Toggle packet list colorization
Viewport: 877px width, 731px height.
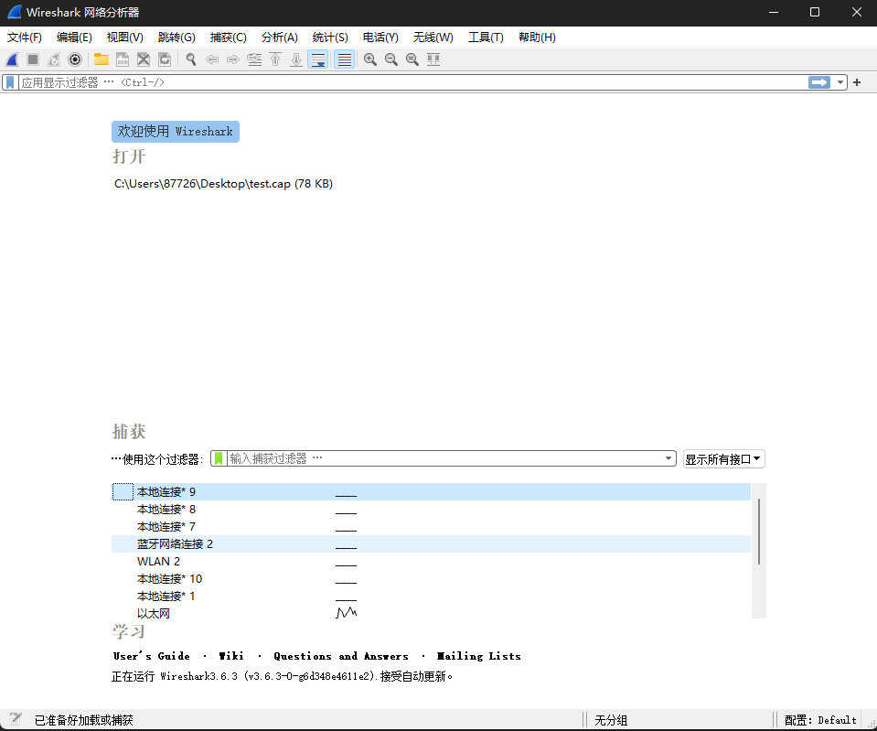pyautogui.click(x=345, y=59)
